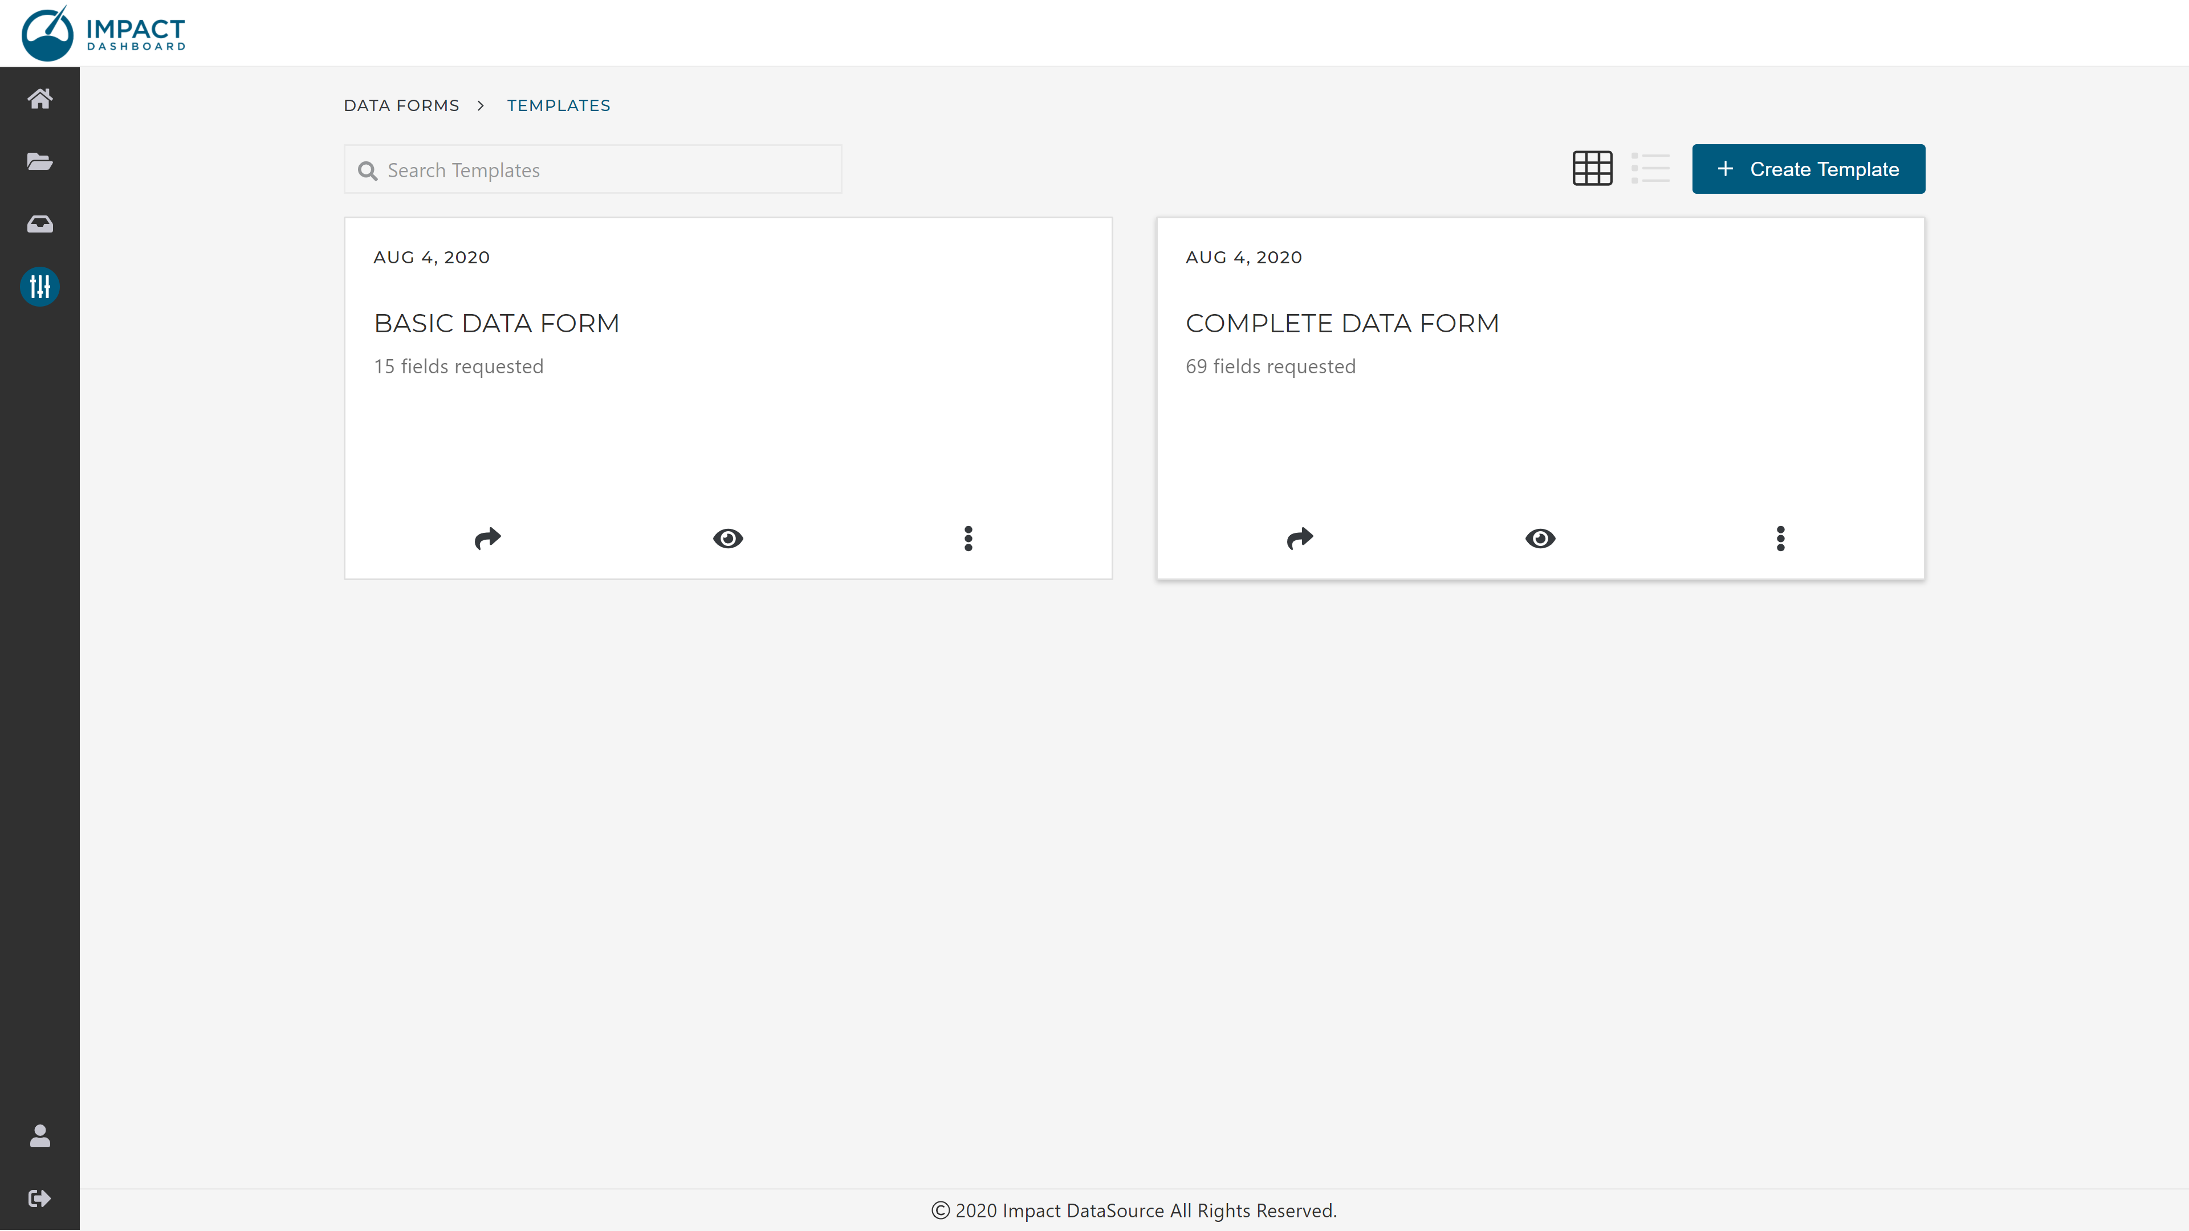2189x1231 pixels.
Task: Preview Basic Data Form with eye icon
Action: 729,539
